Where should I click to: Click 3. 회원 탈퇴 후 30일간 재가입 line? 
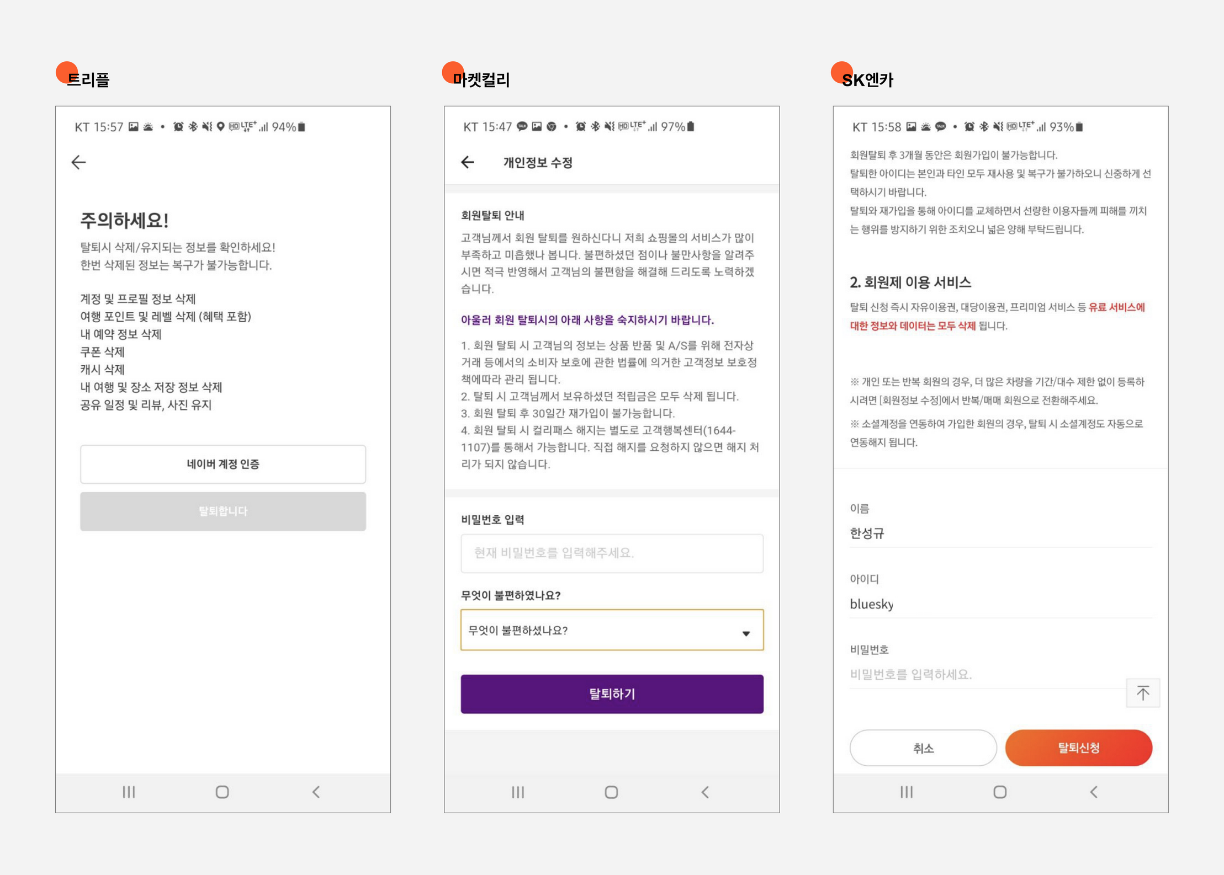click(x=568, y=413)
